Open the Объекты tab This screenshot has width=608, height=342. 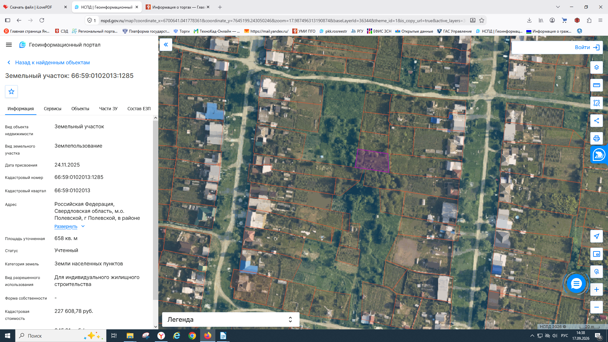(x=80, y=109)
